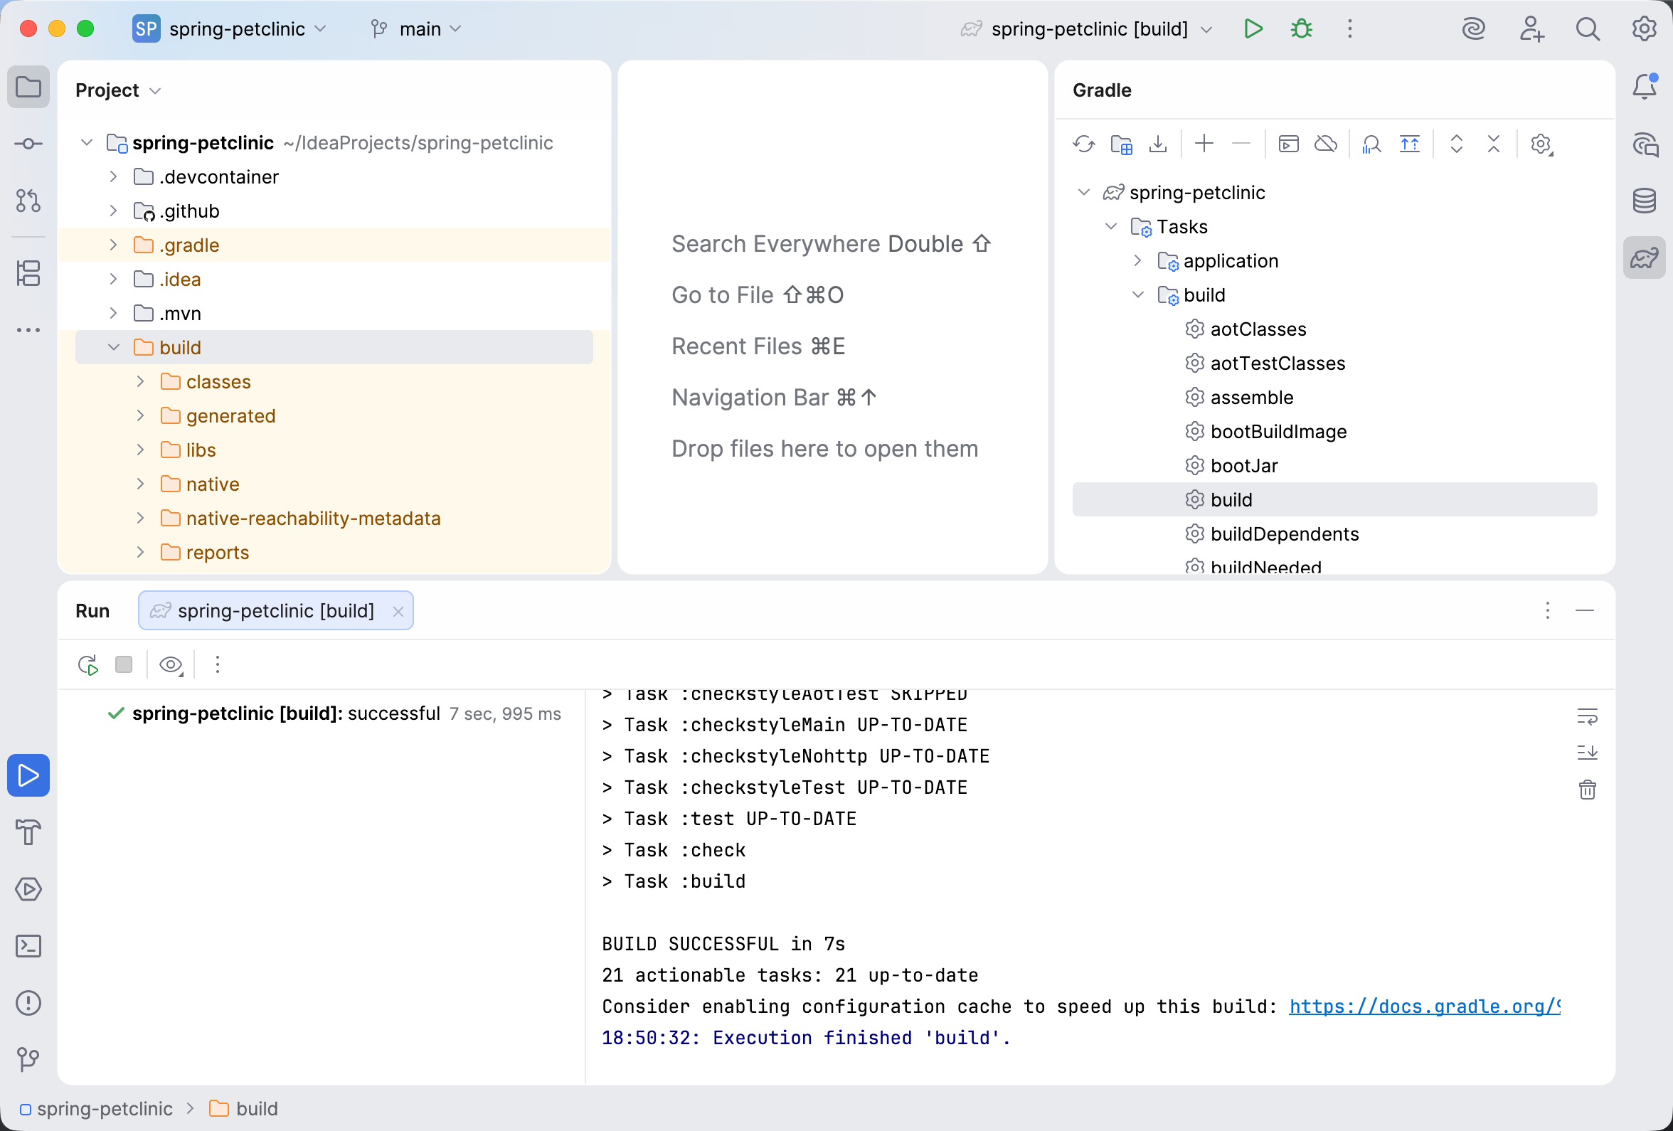Open the main branch switcher
Screen dimensions: 1673x1131
416,28
